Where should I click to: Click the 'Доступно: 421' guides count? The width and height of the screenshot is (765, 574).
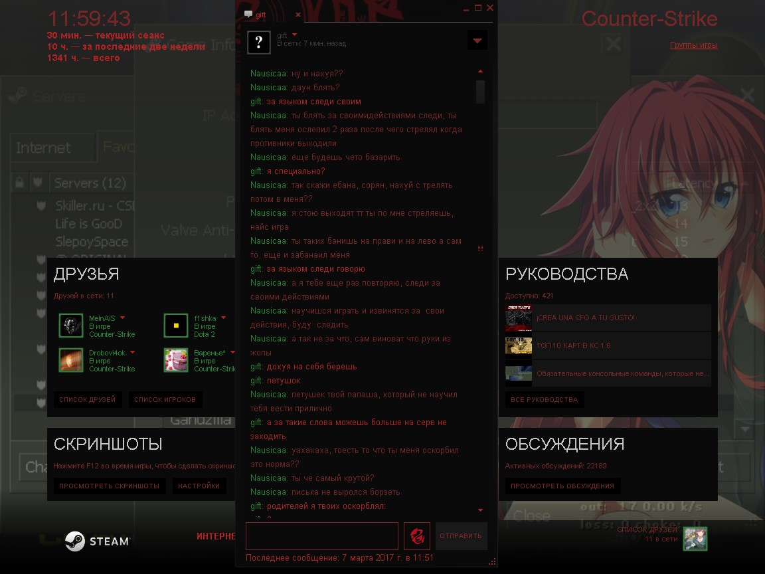pos(529,296)
